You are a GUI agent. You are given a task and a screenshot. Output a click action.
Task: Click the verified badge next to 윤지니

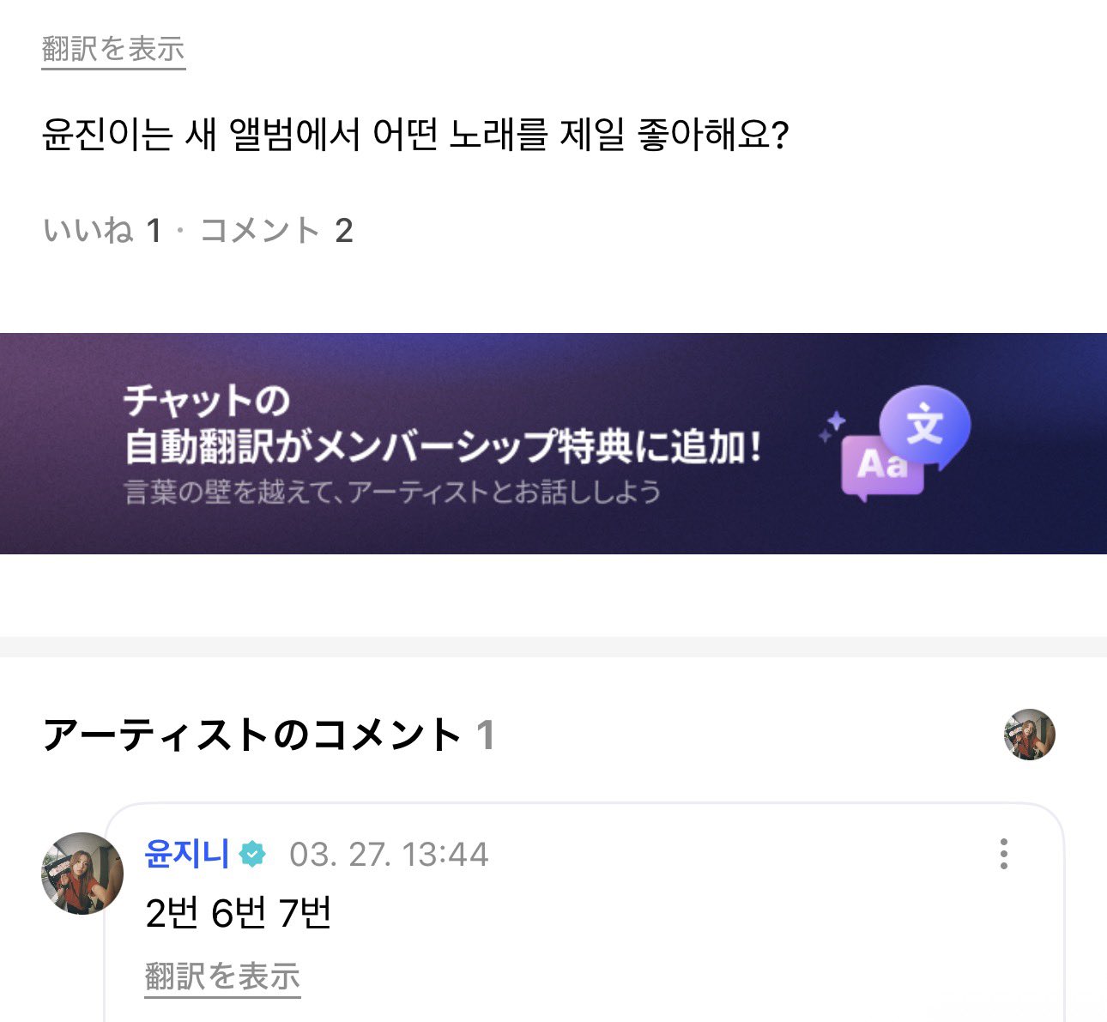point(252,855)
